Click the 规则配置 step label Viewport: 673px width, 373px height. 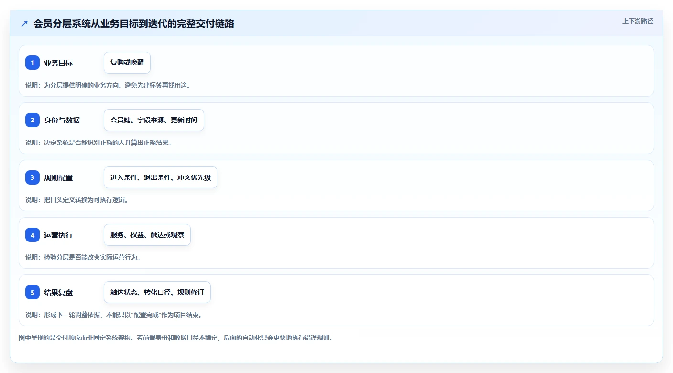tap(58, 177)
